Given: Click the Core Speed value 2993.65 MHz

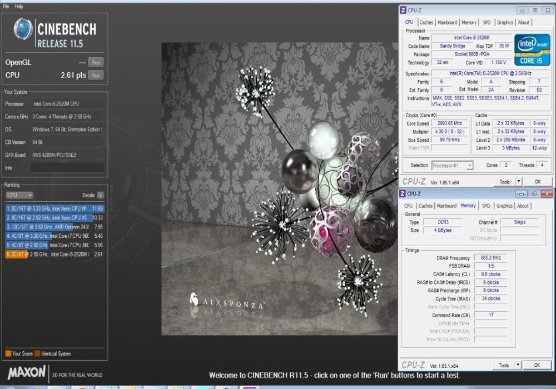Looking at the screenshot, I should coord(450,123).
